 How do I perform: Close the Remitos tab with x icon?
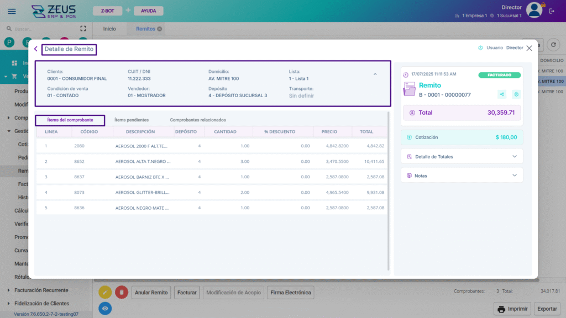pos(160,29)
